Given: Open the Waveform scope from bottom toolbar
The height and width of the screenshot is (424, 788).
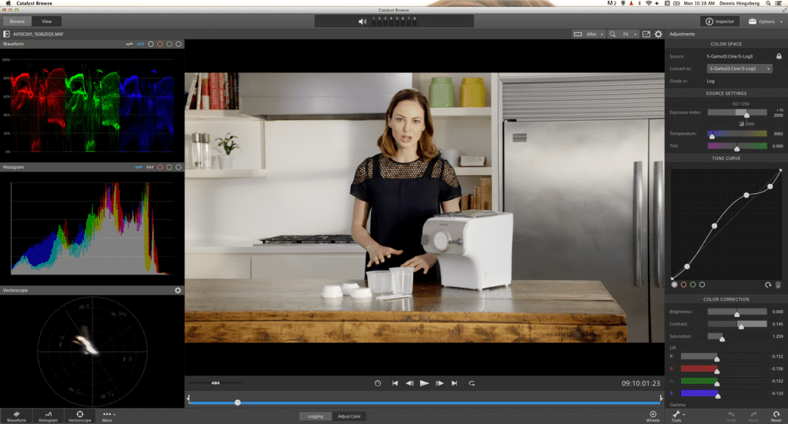Looking at the screenshot, I should [x=16, y=416].
